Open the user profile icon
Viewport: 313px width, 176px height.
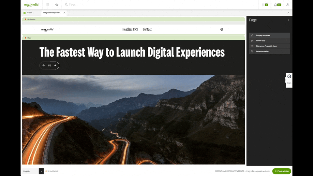click(x=288, y=5)
